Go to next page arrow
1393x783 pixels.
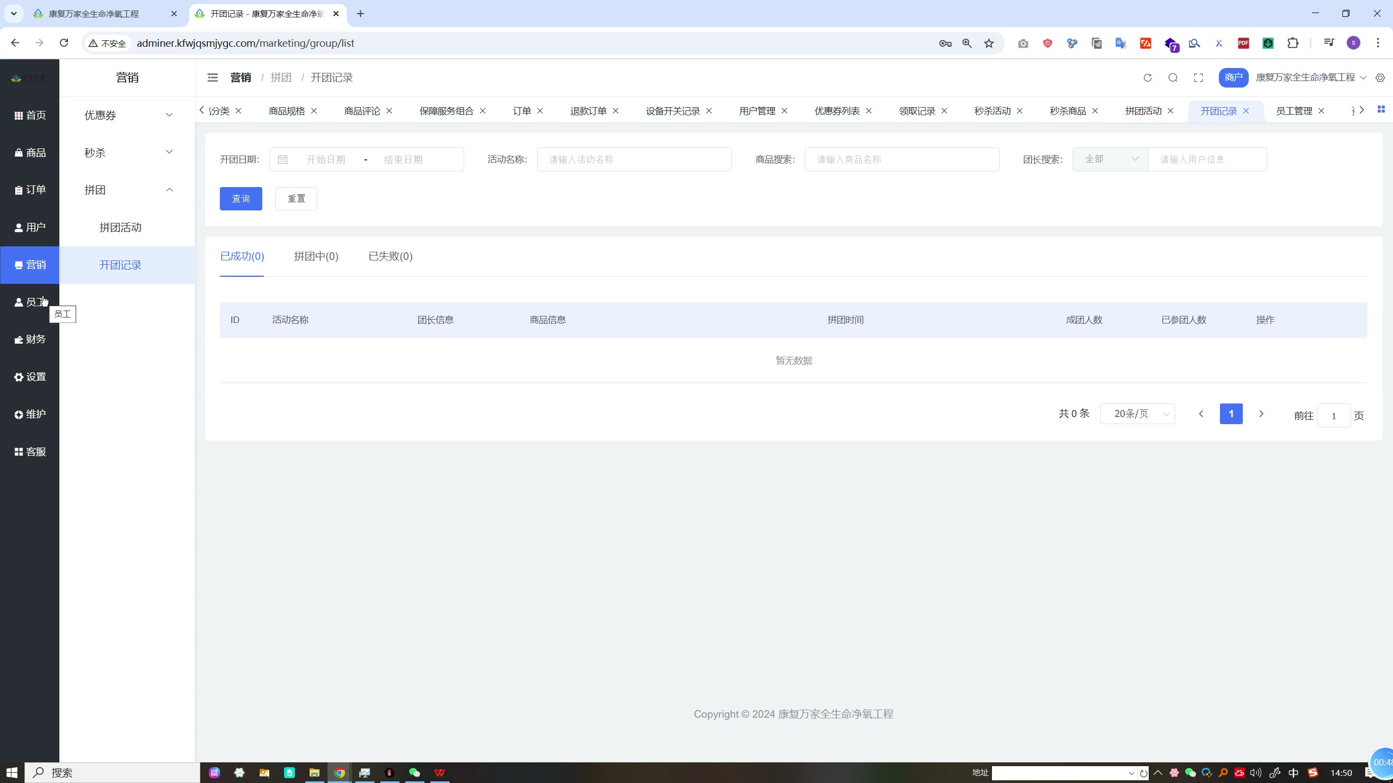point(1261,414)
